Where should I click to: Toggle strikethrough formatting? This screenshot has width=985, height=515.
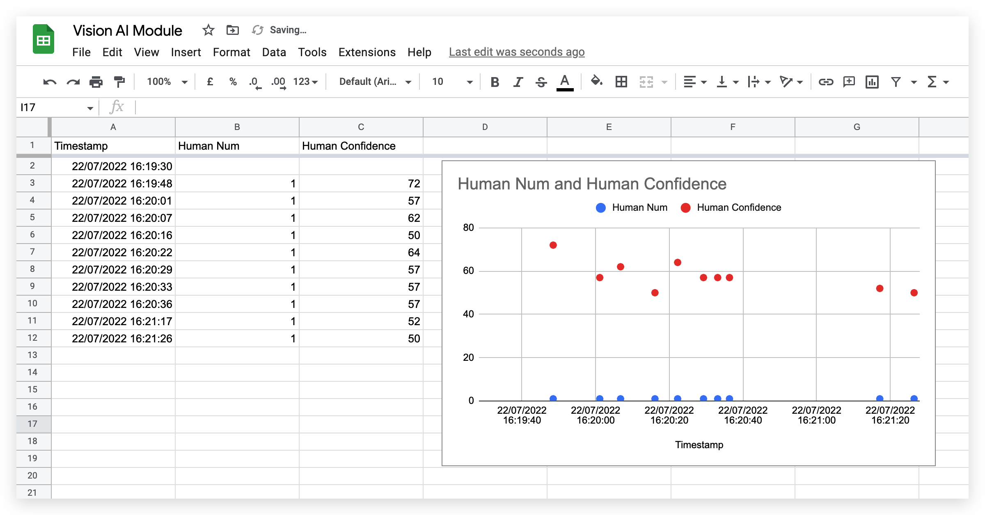pyautogui.click(x=541, y=82)
